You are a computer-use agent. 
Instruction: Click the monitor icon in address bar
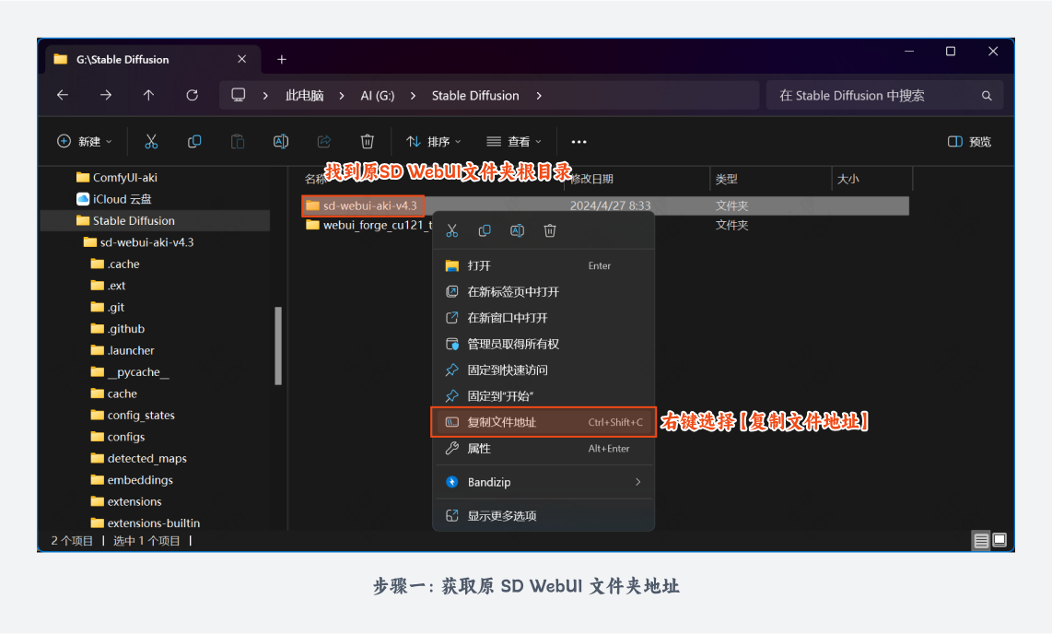tap(239, 95)
